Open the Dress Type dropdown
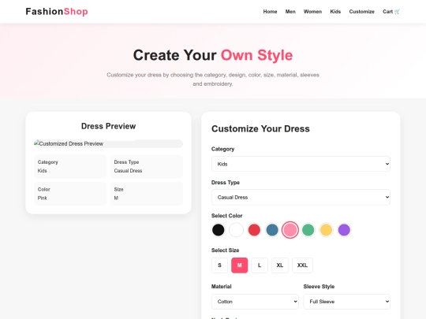Image resolution: width=426 pixels, height=319 pixels. [x=301, y=197]
